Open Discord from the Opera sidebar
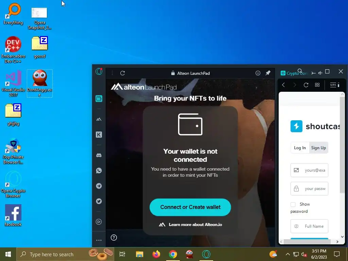This screenshot has width=348, height=261. [99, 155]
